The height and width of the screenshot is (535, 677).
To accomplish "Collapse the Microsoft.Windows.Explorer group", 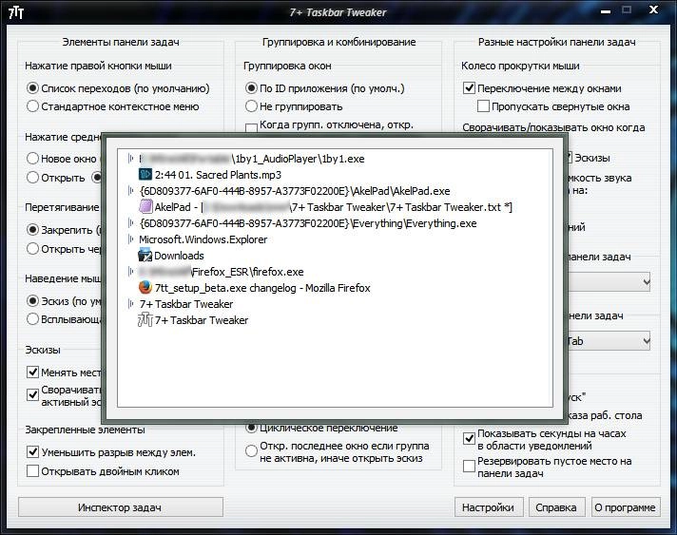I will coord(130,239).
